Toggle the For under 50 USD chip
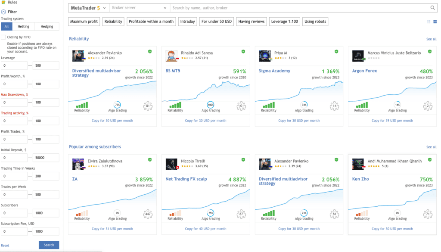Viewport: 441px width, 252px height. pos(217,22)
